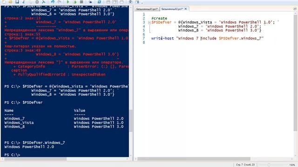Copy selection with the Copy icon
Image resolution: width=298 pixels, height=167 pixels.
(x=30, y=2)
